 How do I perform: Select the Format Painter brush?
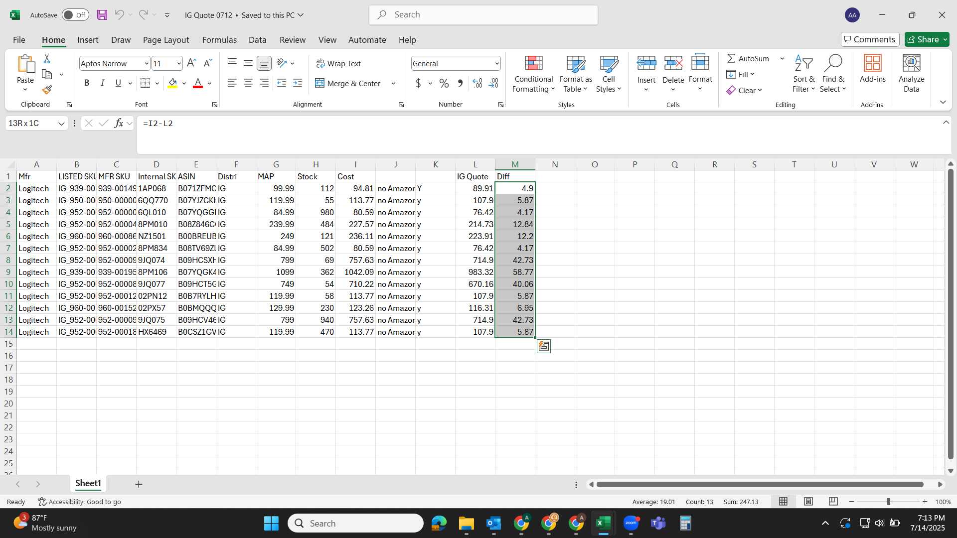coord(47,90)
